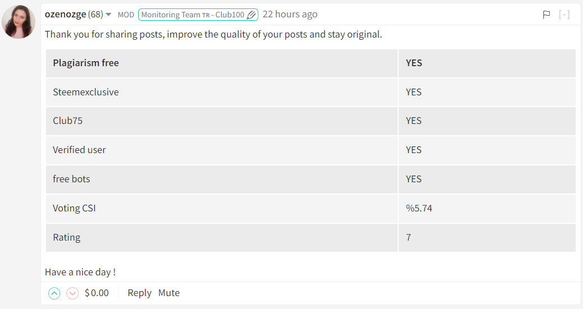This screenshot has height=309, width=583.
Task: Click the reputation score (68)
Action: tap(95, 15)
